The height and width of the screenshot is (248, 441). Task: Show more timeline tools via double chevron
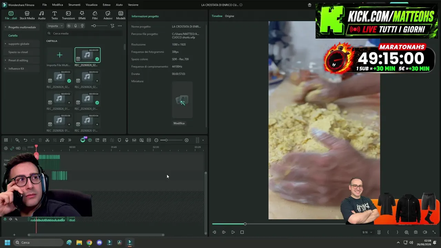click(70, 140)
